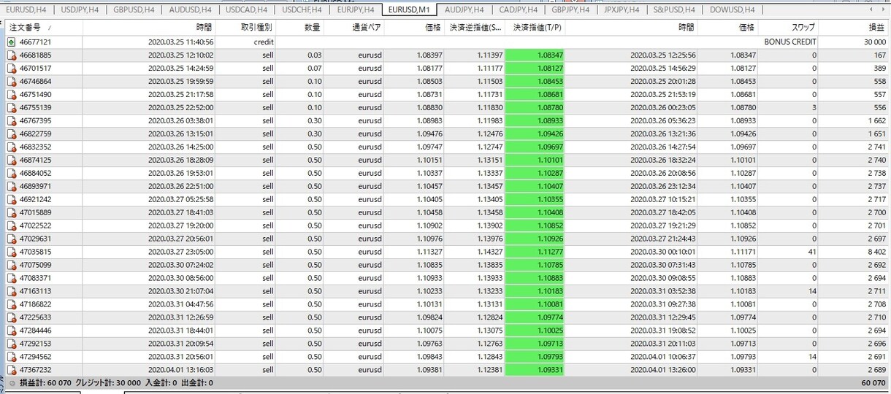Select order number 47367232
891x394 pixels.
[35, 371]
